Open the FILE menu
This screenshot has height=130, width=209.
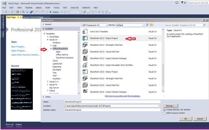(x=4, y=8)
